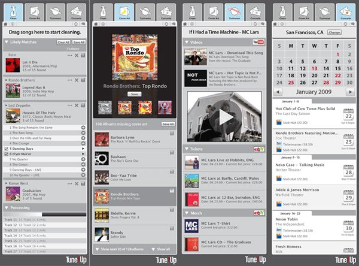Click the home icon in the Concerts panel
Image resolution: width=359 pixels, height=266 pixels.
(275, 24)
